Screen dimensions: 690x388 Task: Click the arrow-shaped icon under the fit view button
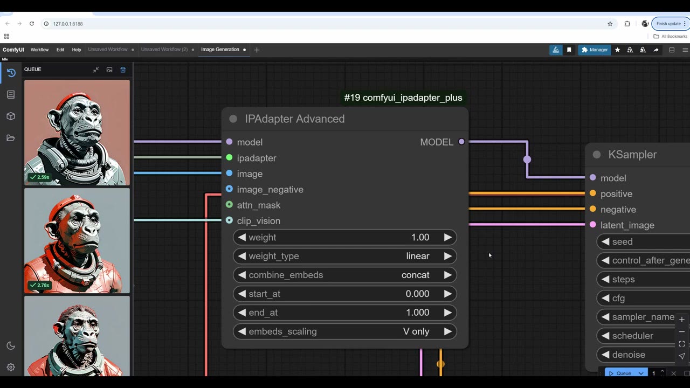point(682,356)
